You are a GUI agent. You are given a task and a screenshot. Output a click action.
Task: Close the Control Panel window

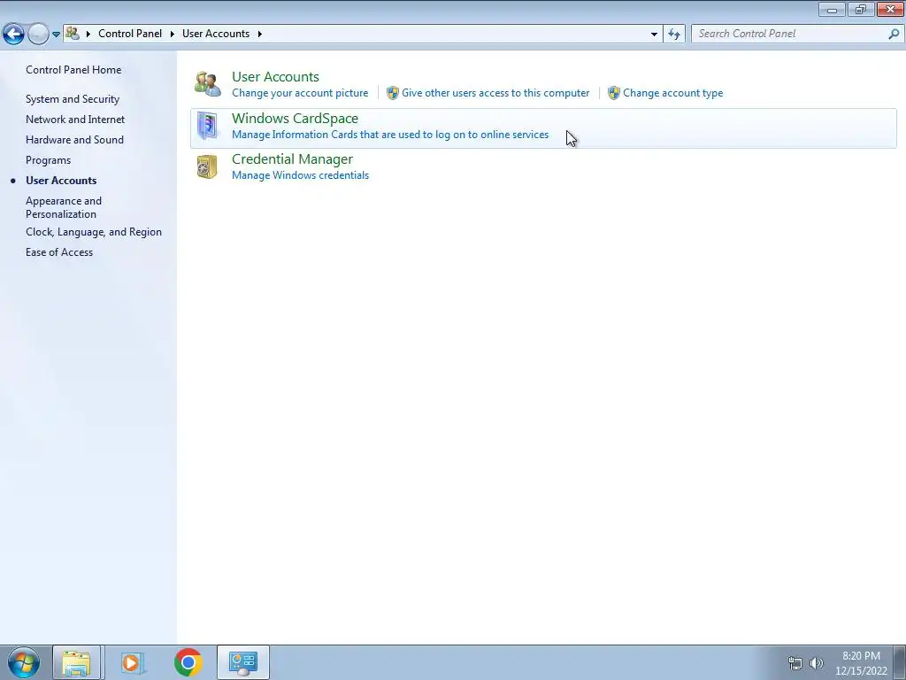tap(890, 9)
